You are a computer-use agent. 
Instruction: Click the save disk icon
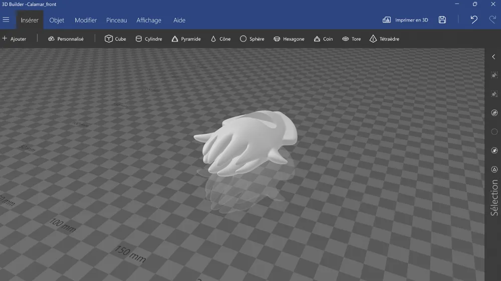point(442,20)
